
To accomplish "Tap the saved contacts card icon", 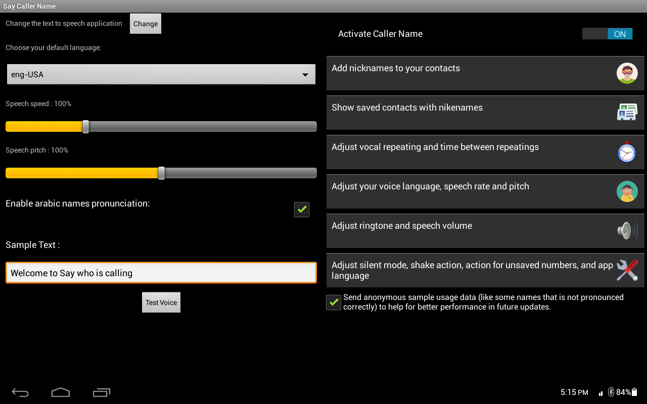I will point(627,112).
